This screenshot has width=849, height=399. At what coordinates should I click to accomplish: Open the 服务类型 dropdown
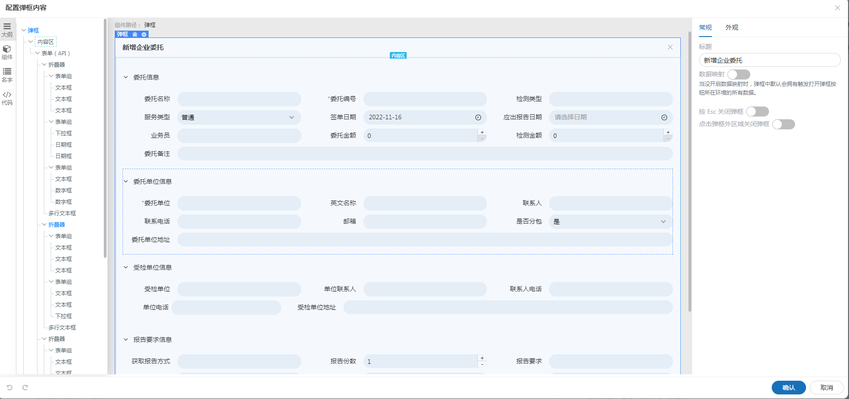click(x=239, y=117)
